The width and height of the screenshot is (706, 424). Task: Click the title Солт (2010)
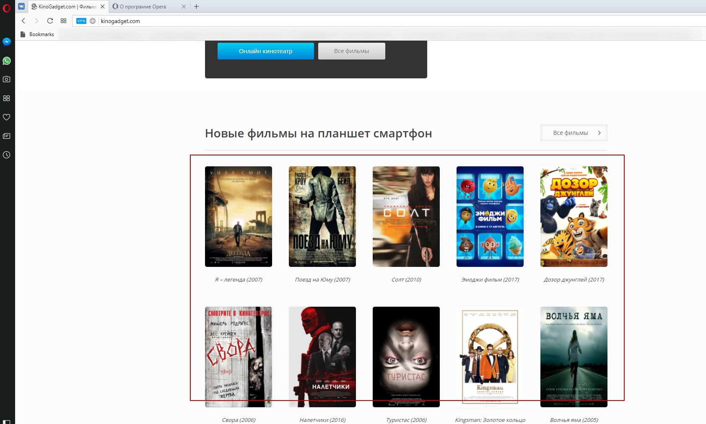point(406,279)
